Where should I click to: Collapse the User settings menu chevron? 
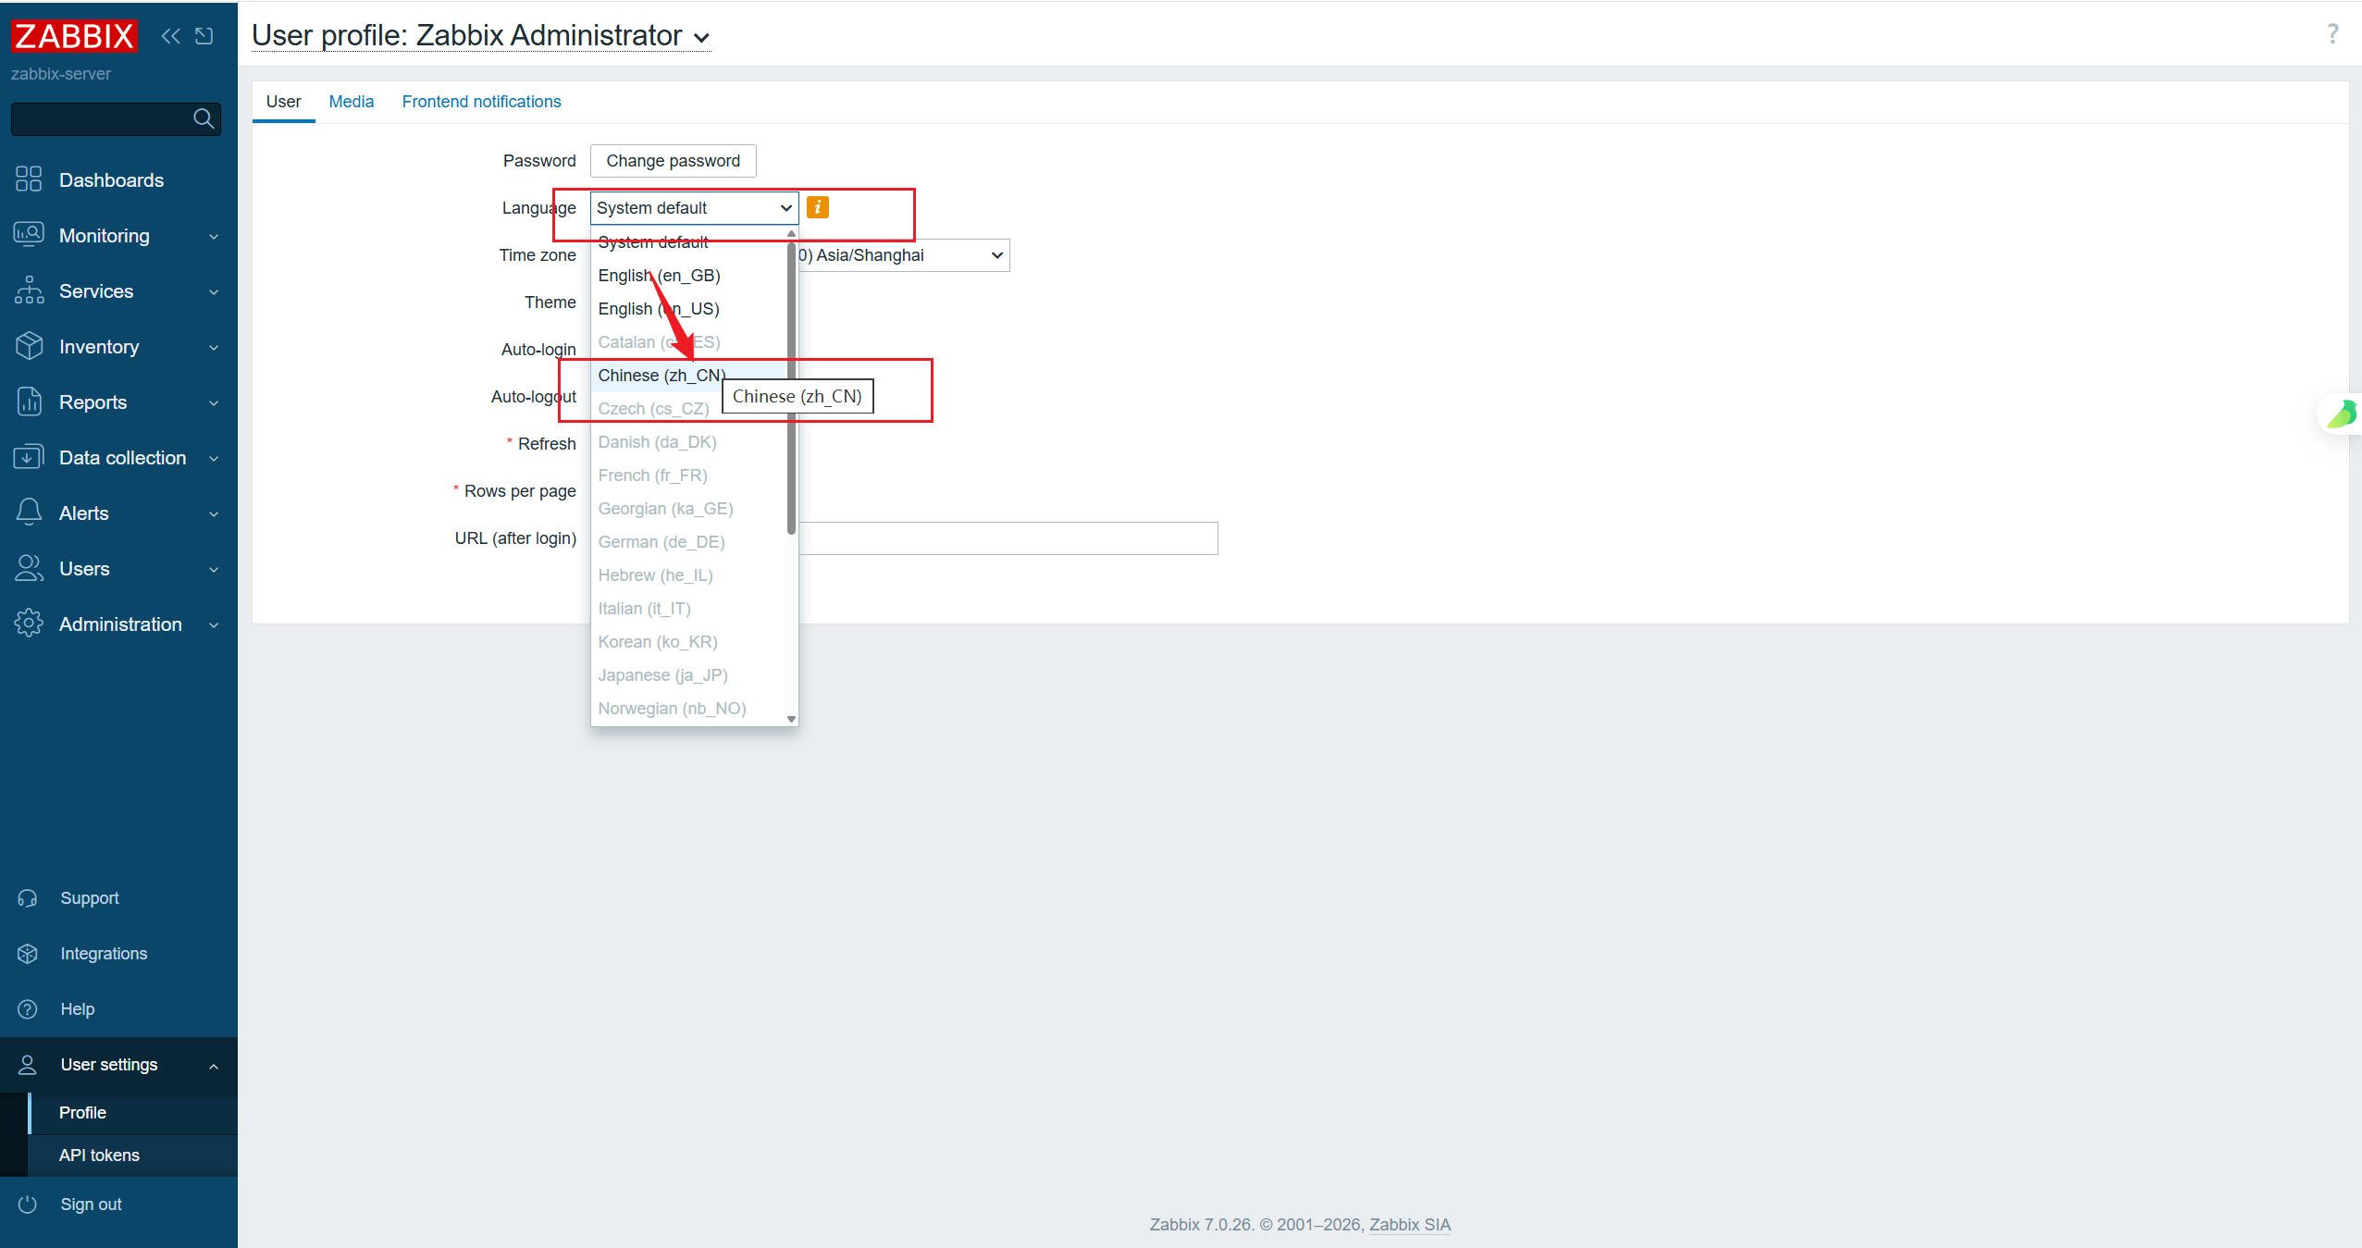pyautogui.click(x=214, y=1066)
